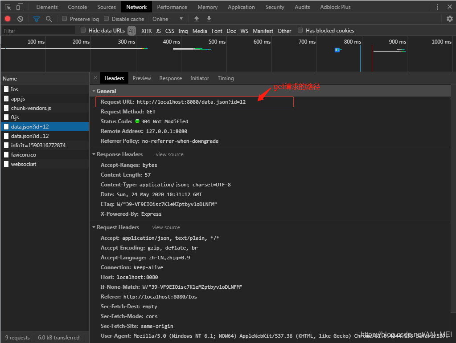Viewport: 456px width, 343px height.
Task: Select the info?t=1590316272874 request row
Action: coord(45,145)
